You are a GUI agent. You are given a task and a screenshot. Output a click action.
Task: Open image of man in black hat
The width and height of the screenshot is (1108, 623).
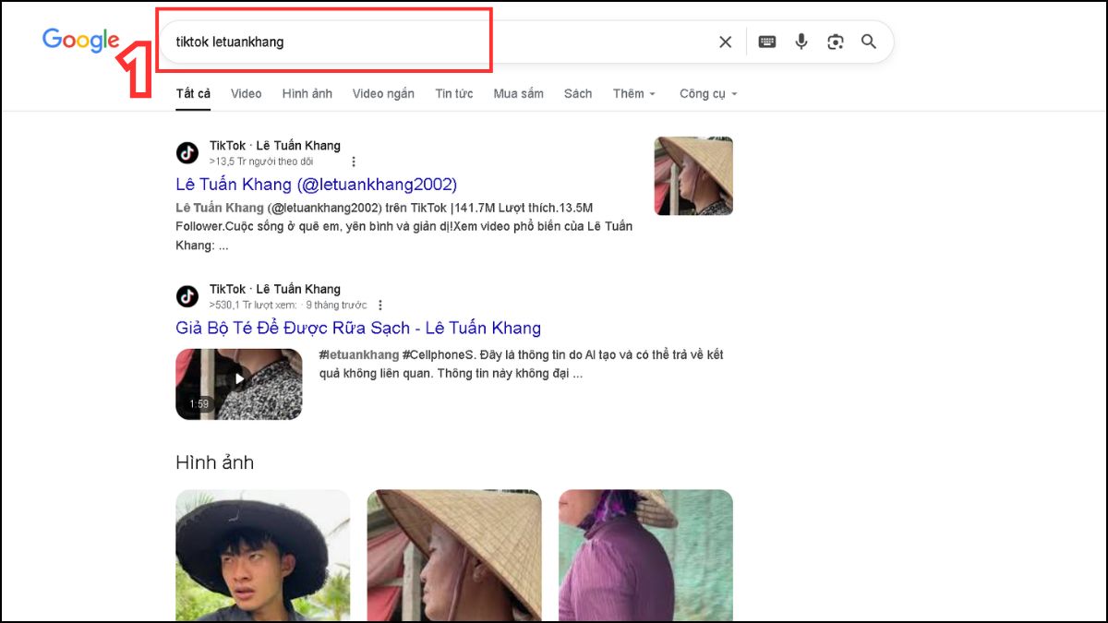263,556
